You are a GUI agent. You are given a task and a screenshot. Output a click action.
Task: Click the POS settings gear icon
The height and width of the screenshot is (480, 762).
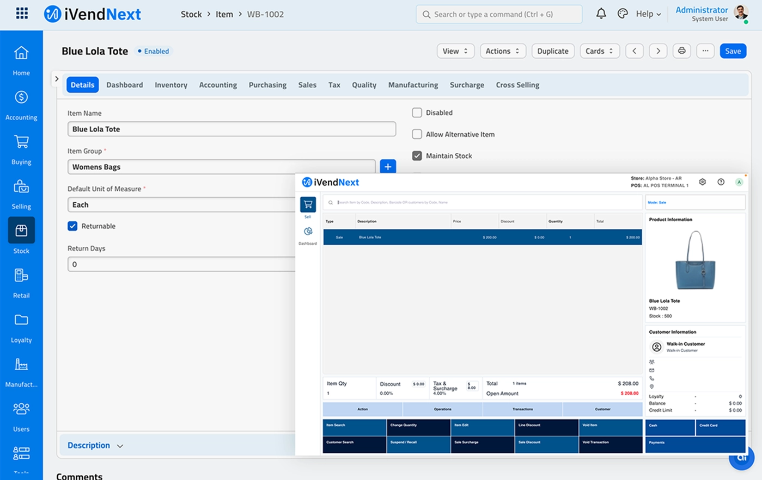tap(703, 182)
